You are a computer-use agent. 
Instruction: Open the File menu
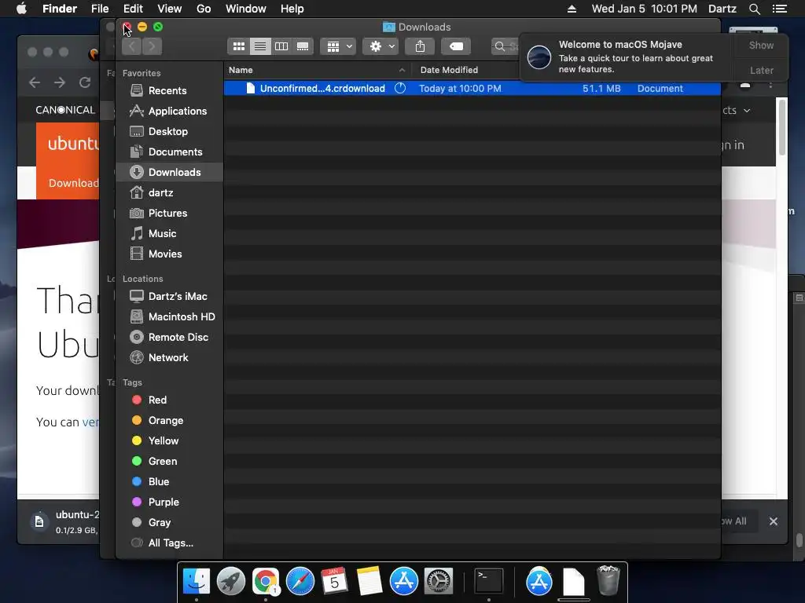(x=100, y=9)
